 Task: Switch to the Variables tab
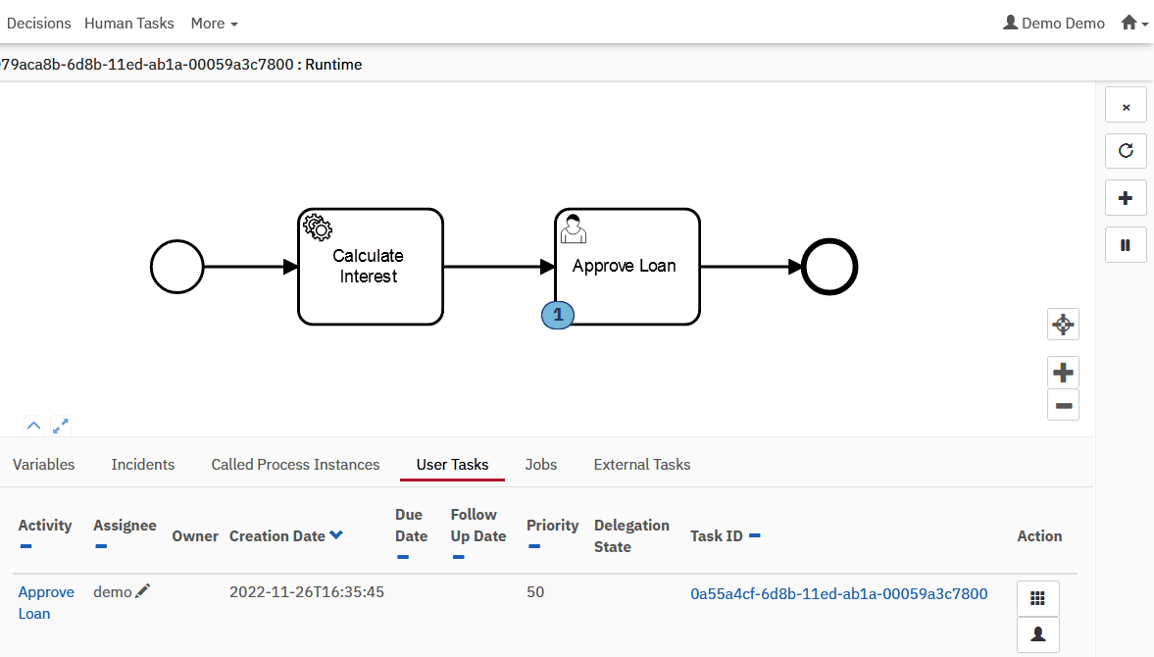[x=43, y=465]
